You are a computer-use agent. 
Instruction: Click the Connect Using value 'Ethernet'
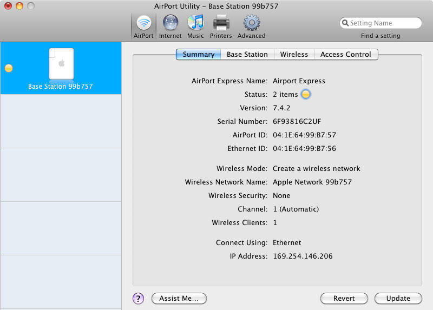(x=287, y=243)
